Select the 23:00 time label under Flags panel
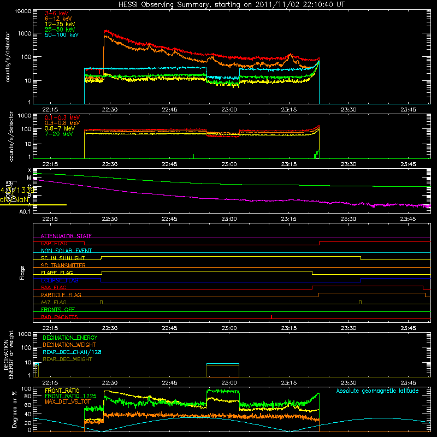Viewport: 437px width, 437px height. pyautogui.click(x=229, y=328)
